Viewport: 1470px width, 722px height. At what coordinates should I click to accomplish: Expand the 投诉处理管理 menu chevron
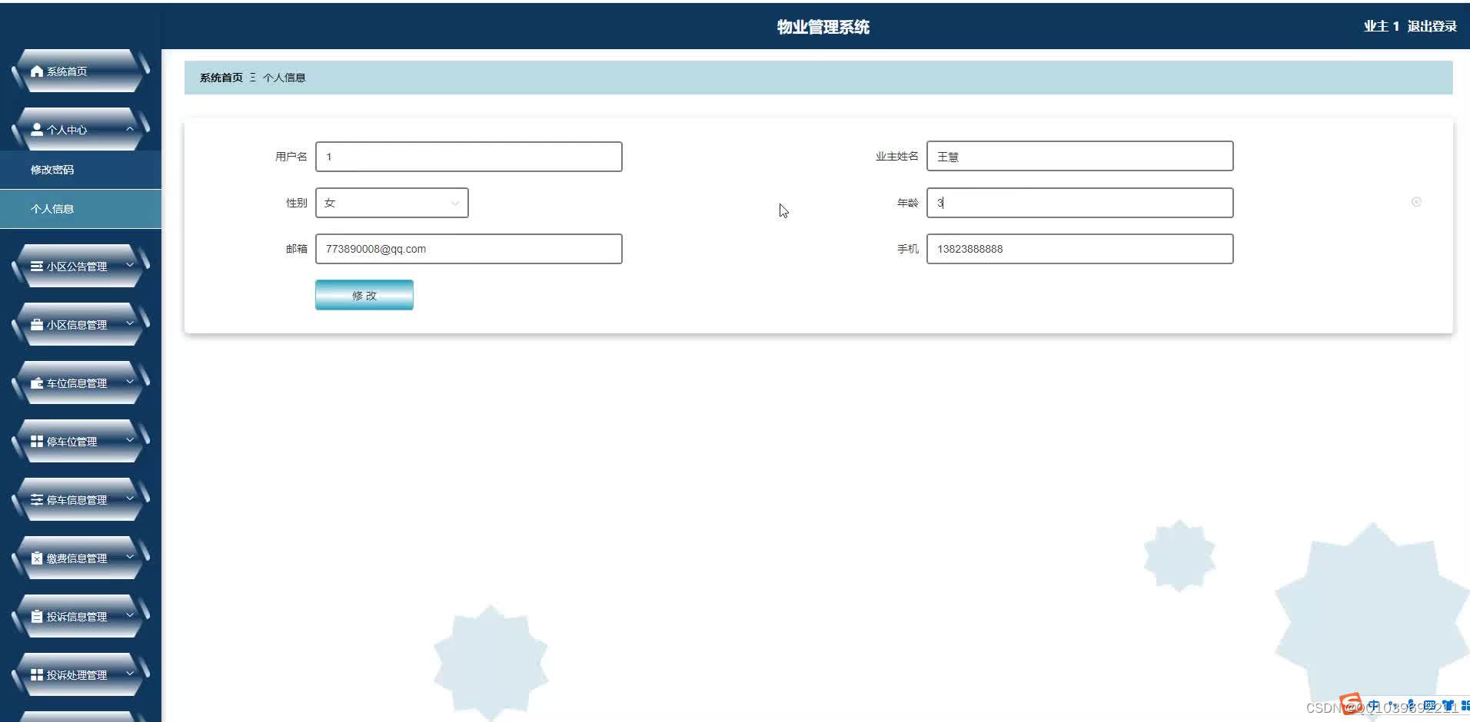pyautogui.click(x=130, y=674)
